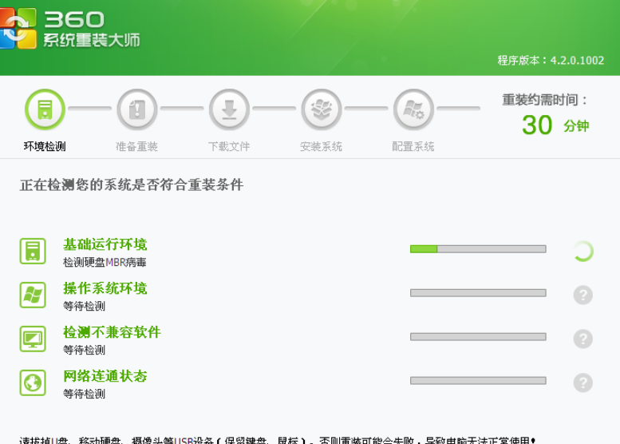Click the 下载文件 step icon

point(229,109)
